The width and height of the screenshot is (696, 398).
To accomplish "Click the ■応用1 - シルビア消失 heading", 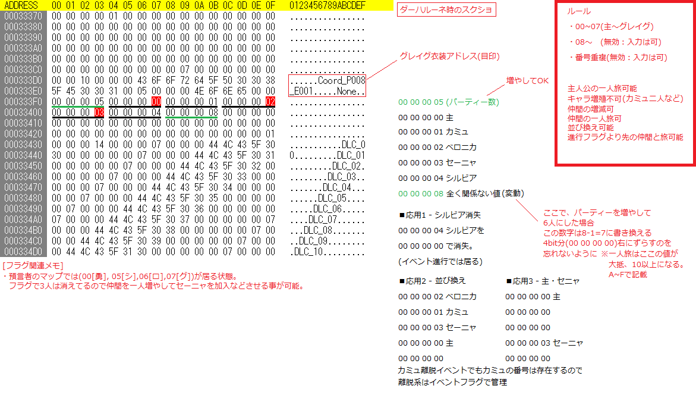I will [x=439, y=215].
